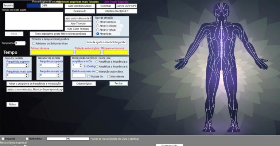Image resolution: width=280 pixels, height=146 pixels.
Task: Check the Intermitente option
Action: [109, 76]
